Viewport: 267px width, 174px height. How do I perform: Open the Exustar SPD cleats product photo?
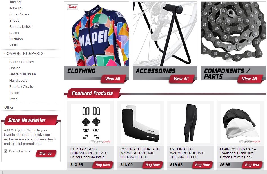(x=91, y=123)
